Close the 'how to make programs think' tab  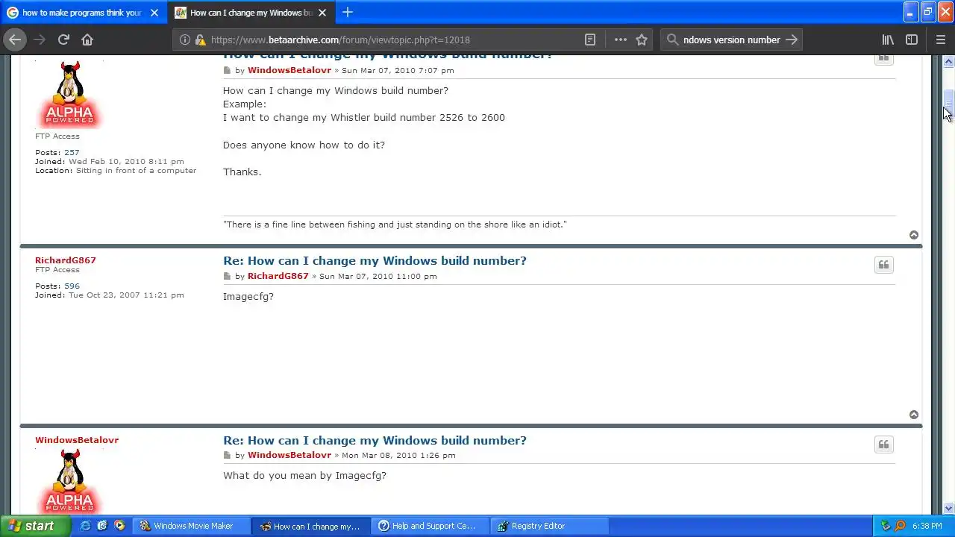click(154, 13)
